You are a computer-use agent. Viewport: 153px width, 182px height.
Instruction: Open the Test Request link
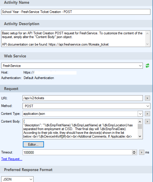(12, 159)
